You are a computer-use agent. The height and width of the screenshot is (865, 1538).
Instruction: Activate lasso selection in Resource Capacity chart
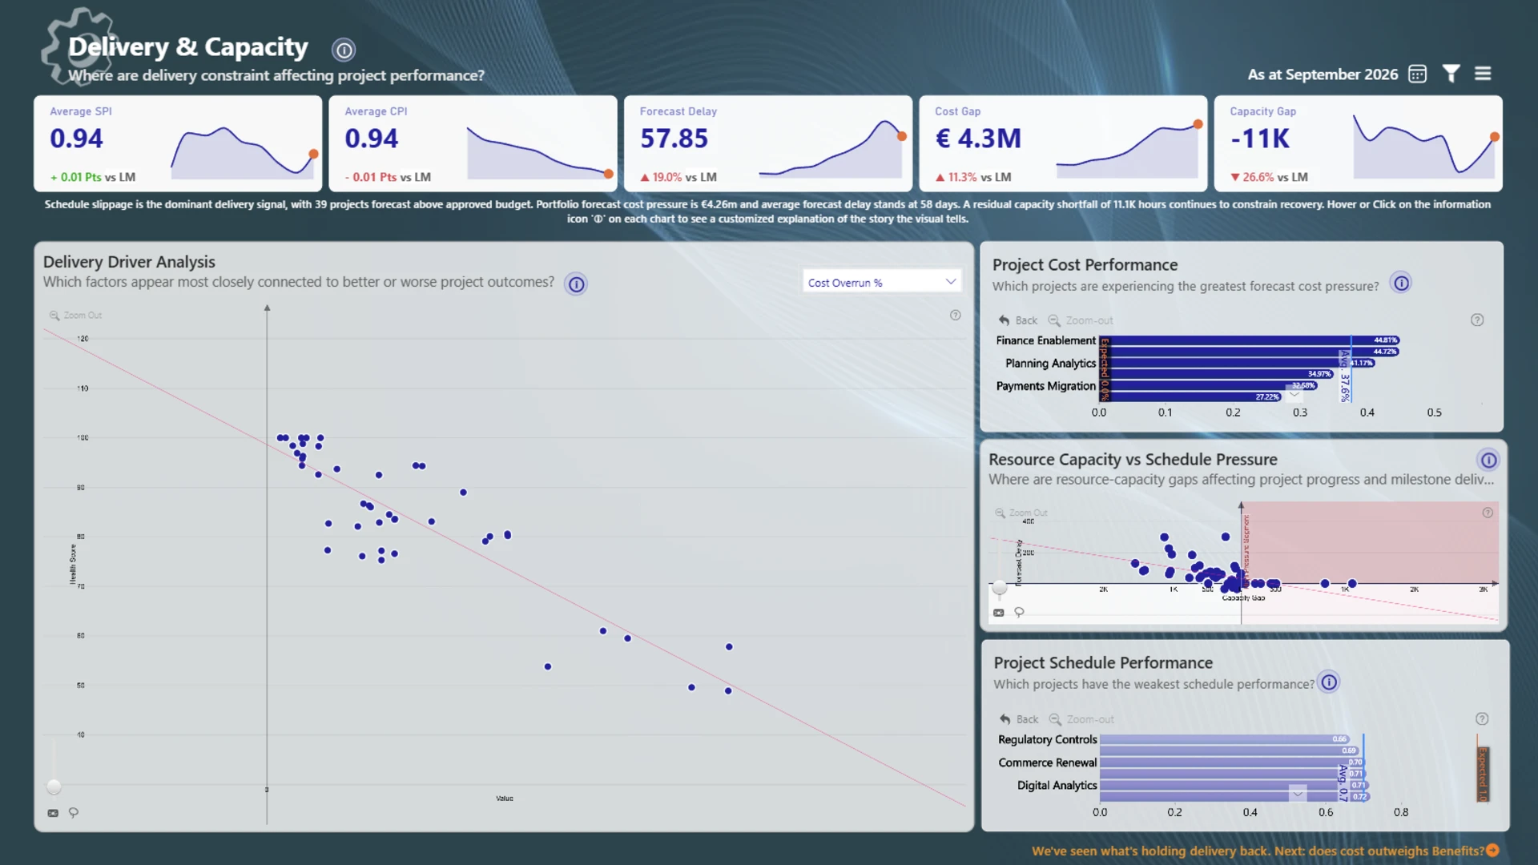(x=1019, y=613)
